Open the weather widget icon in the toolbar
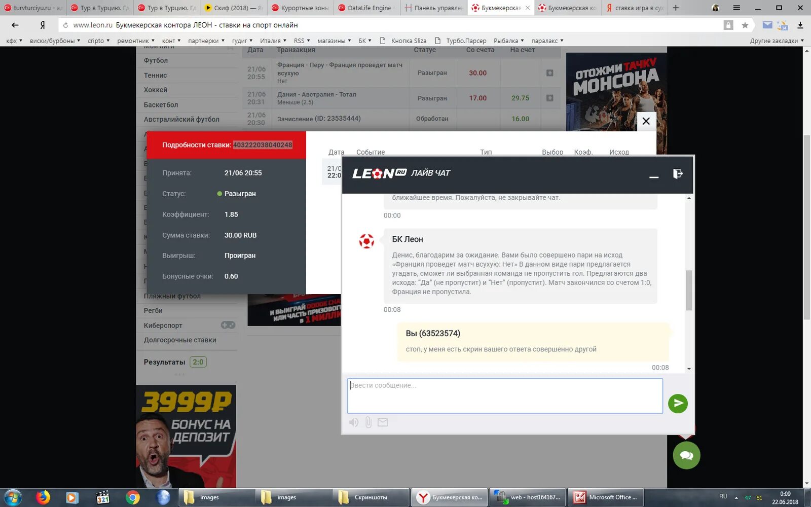The width and height of the screenshot is (811, 507). coord(783,25)
